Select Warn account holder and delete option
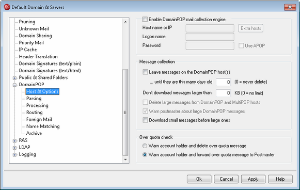Image resolution: width=300 pixels, height=190 pixels. [x=145, y=146]
